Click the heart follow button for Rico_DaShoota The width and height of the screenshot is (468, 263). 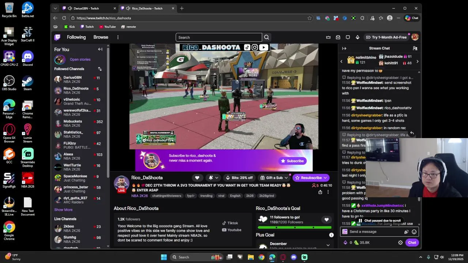point(197,178)
